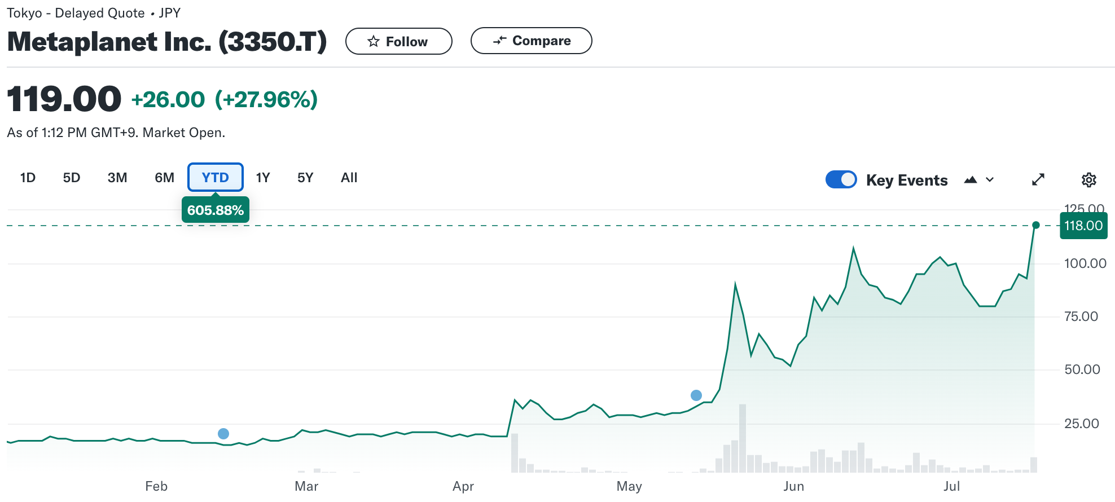The width and height of the screenshot is (1115, 502).
Task: Click the +26.00 price change value
Action: coord(168,100)
